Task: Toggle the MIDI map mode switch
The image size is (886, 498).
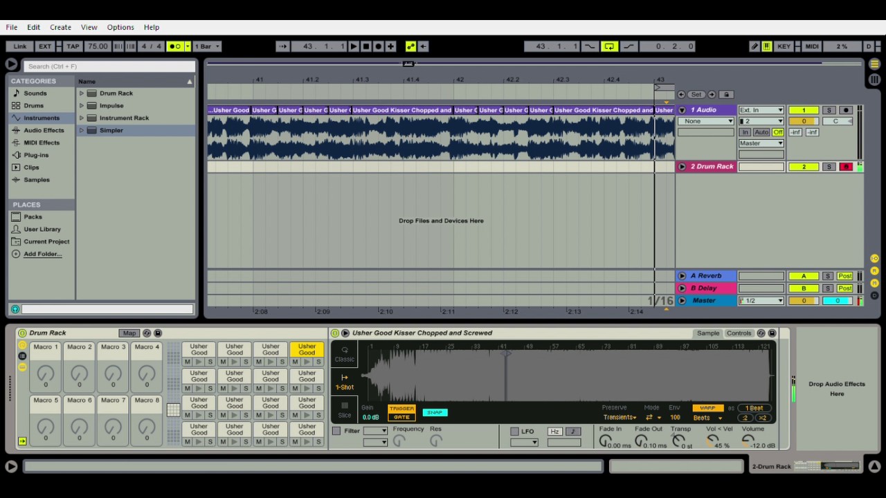Action: 812,46
